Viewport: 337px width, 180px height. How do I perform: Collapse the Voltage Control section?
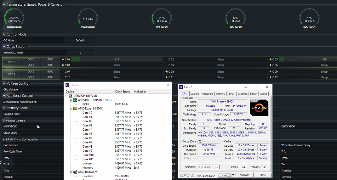pos(4,83)
